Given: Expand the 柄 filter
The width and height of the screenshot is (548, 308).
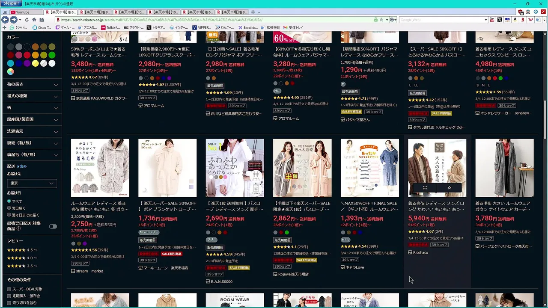Looking at the screenshot, I should point(32,108).
